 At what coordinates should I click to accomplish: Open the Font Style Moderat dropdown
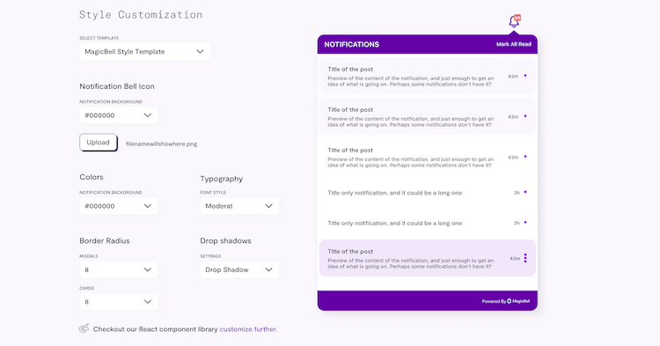(x=239, y=206)
